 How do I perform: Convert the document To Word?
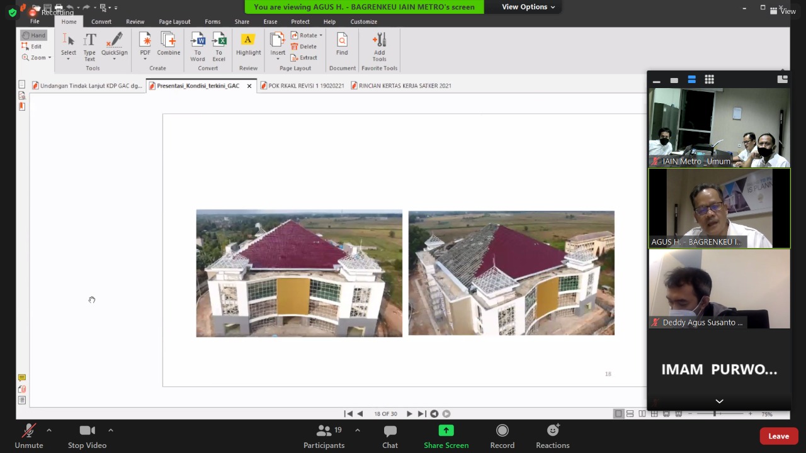[198, 47]
